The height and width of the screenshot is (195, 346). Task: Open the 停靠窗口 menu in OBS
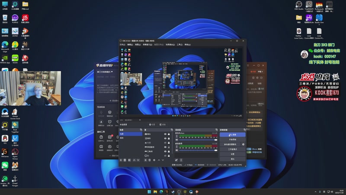click(147, 45)
